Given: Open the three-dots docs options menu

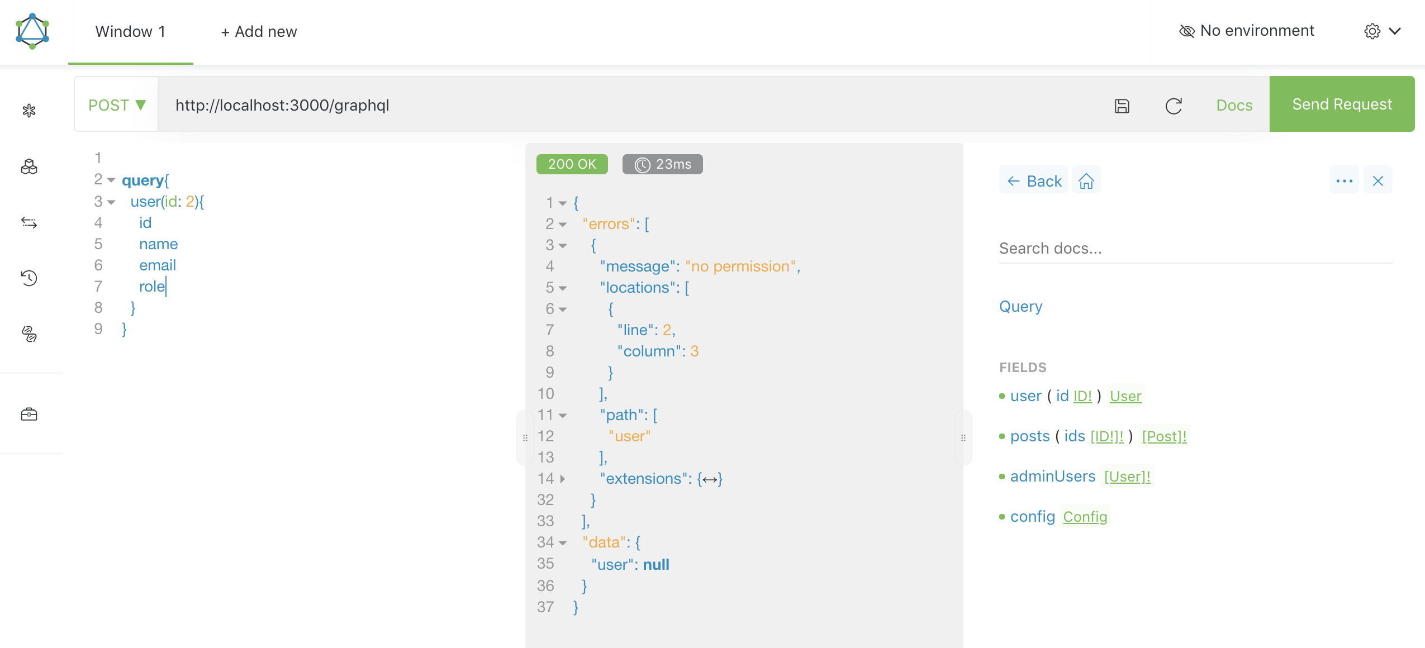Looking at the screenshot, I should point(1344,181).
